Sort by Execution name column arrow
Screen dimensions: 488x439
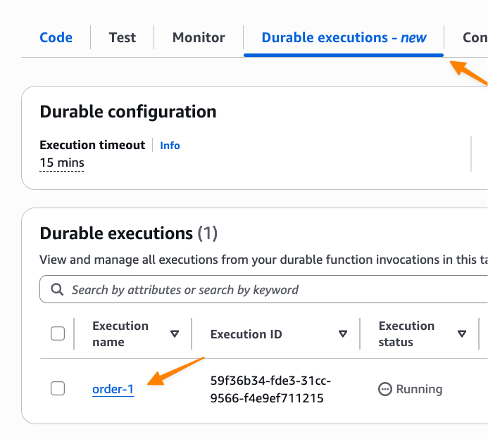coord(175,334)
